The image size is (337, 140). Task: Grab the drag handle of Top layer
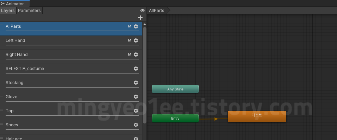pos(2,110)
